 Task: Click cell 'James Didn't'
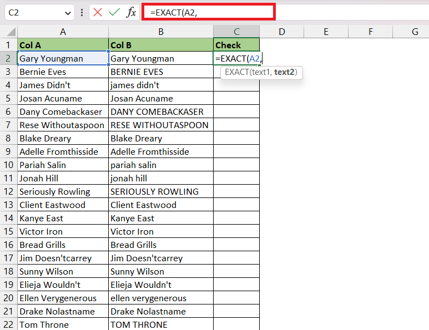pyautogui.click(x=63, y=85)
